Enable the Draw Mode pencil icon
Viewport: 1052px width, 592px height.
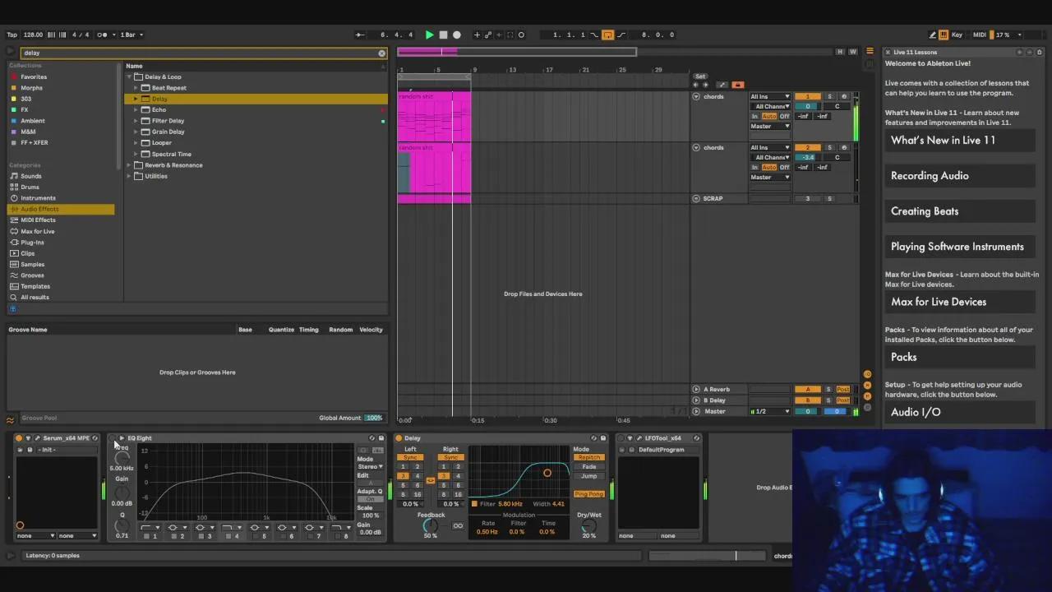(932, 35)
